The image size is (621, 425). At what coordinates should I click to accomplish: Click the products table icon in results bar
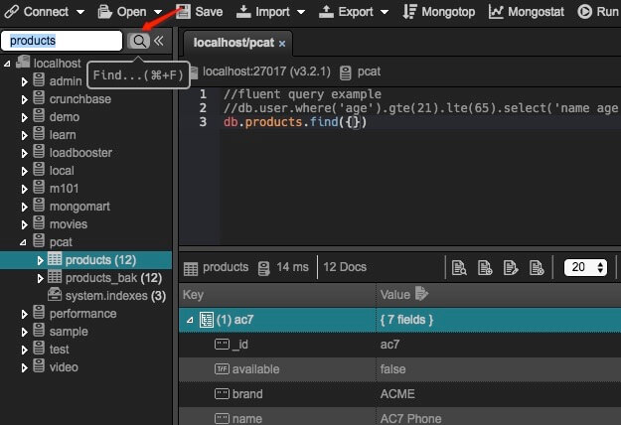point(191,269)
